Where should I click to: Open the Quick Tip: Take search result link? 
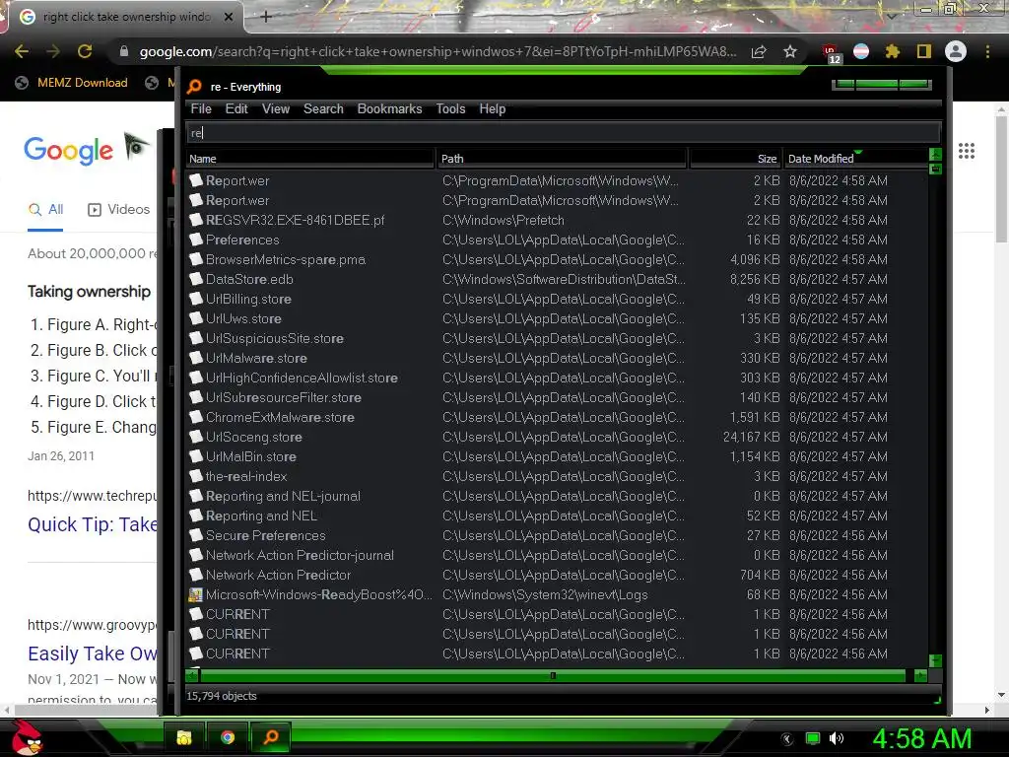[x=92, y=524]
